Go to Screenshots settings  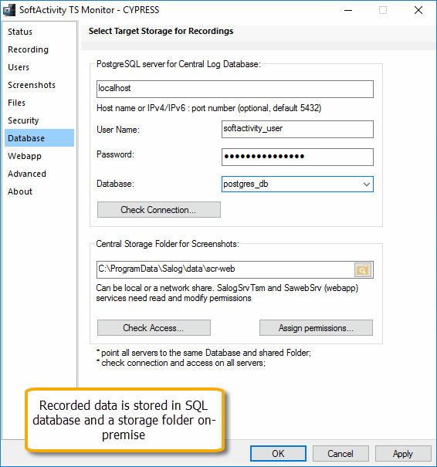coord(32,85)
